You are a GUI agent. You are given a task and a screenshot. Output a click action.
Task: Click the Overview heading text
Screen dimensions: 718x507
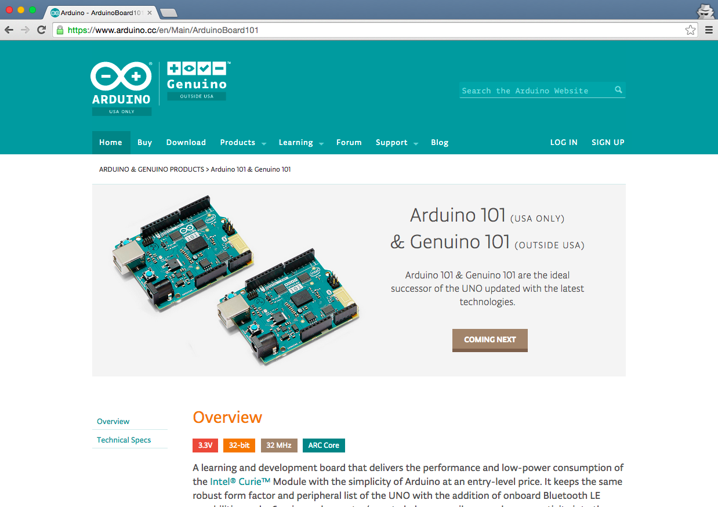point(227,417)
